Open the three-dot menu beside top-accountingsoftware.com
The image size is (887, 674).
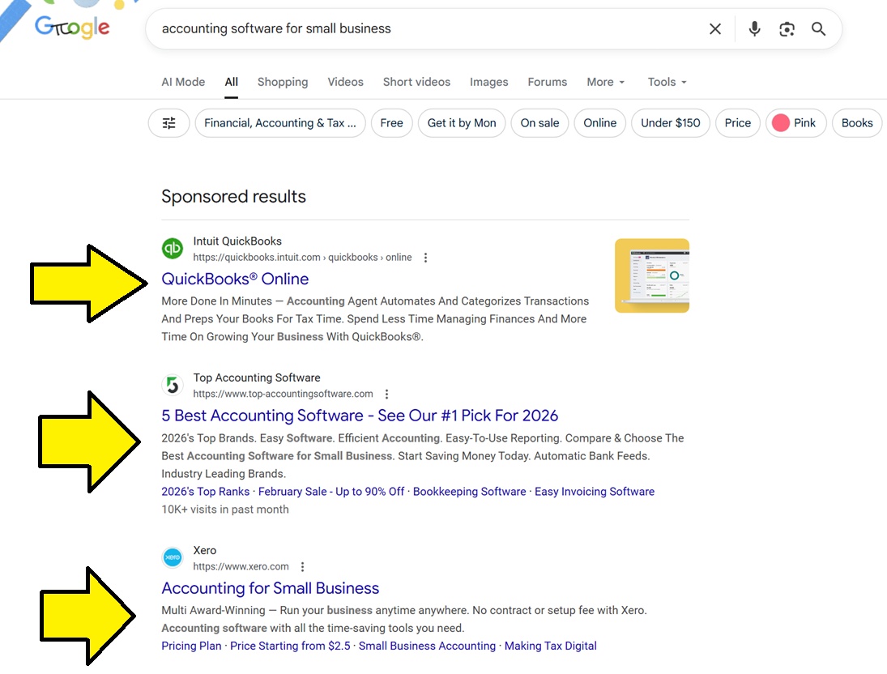[x=387, y=395]
